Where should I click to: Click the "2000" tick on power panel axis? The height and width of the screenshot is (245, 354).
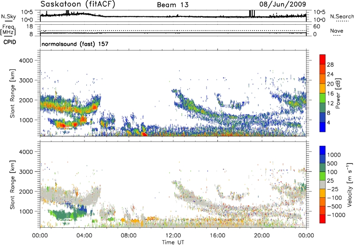(x=26, y=100)
